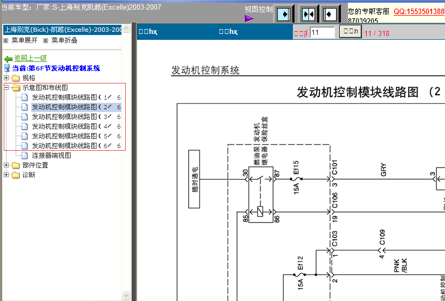Click the QQ:1553501388 customer service link

point(419,12)
